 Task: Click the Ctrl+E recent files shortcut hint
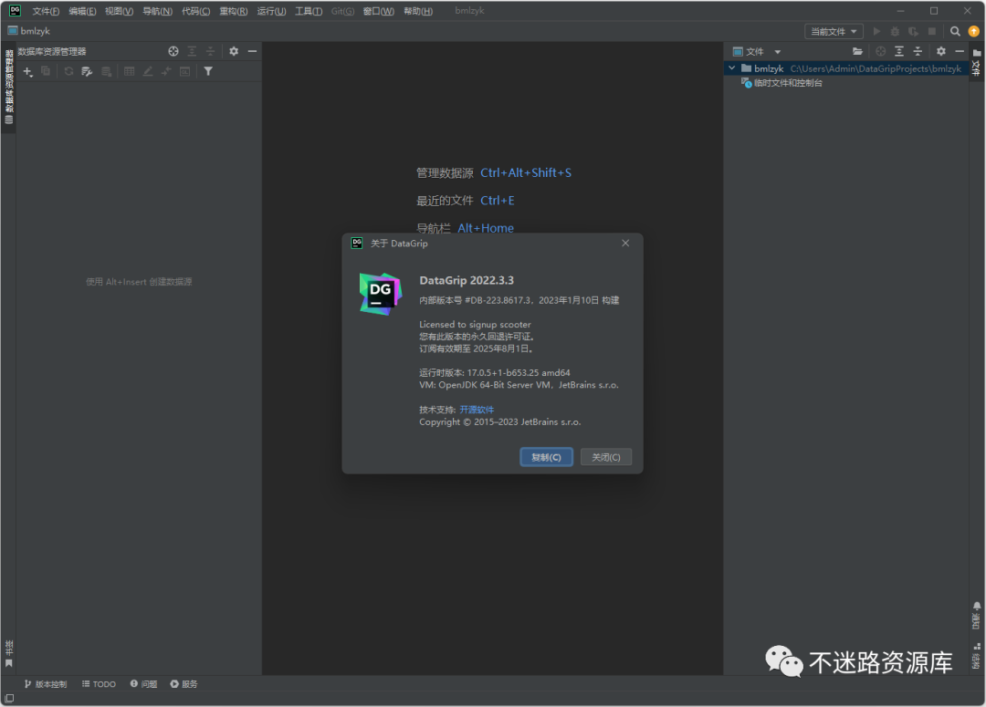point(498,201)
